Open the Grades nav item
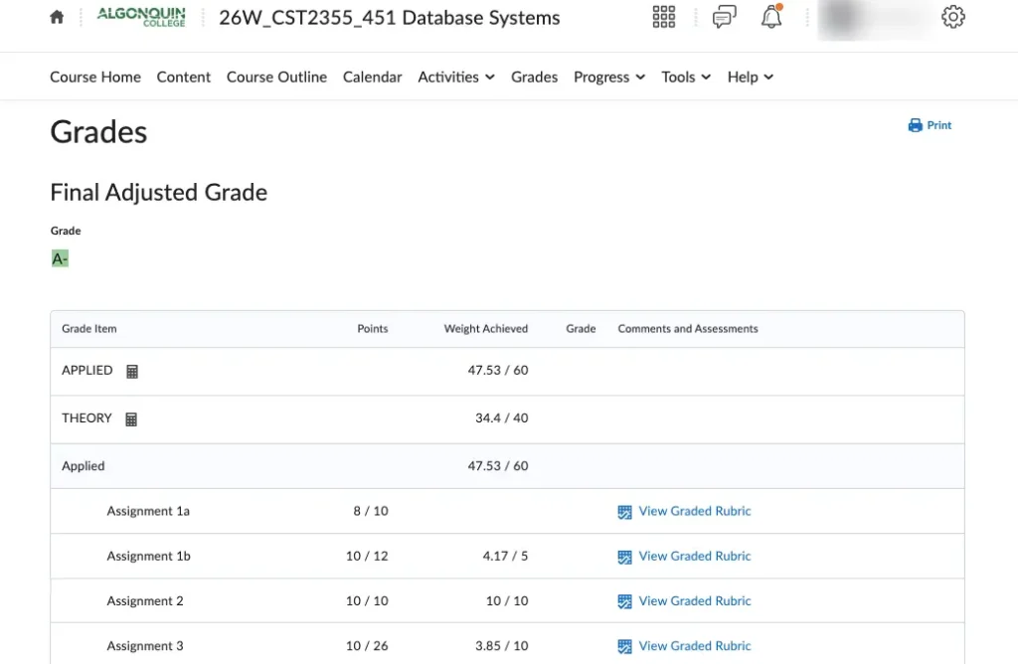The width and height of the screenshot is (1018, 664). click(534, 77)
